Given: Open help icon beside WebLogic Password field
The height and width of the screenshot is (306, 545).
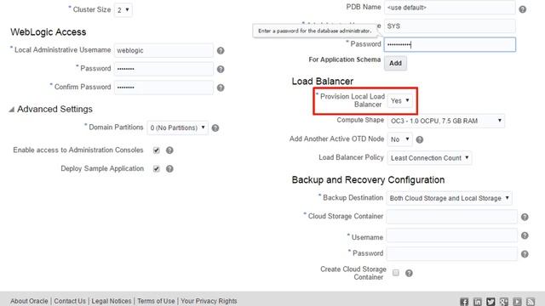Looking at the screenshot, I should [221, 69].
